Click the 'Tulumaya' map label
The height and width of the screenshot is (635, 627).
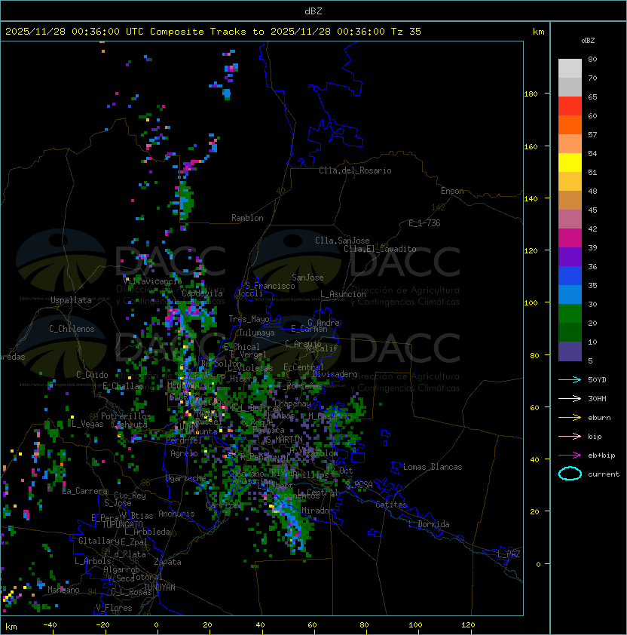point(257,333)
